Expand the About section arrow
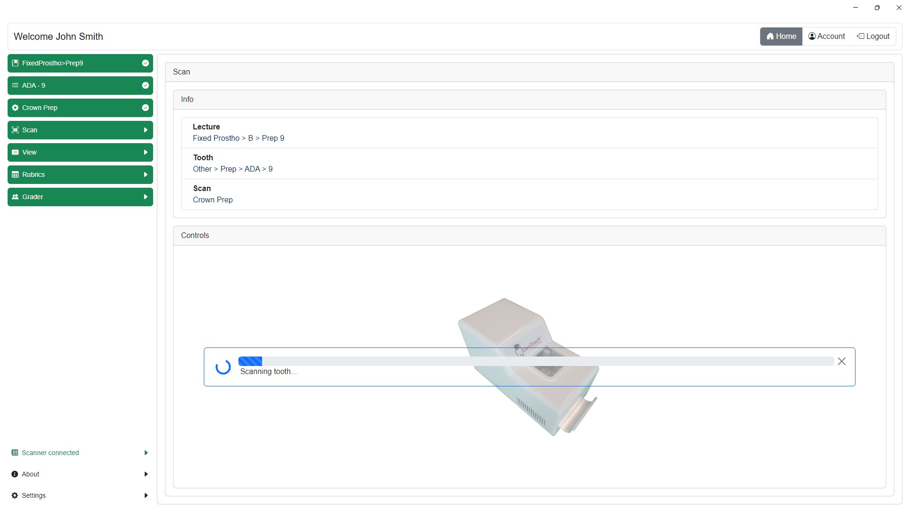Viewport: 910px width, 512px height. point(146,474)
